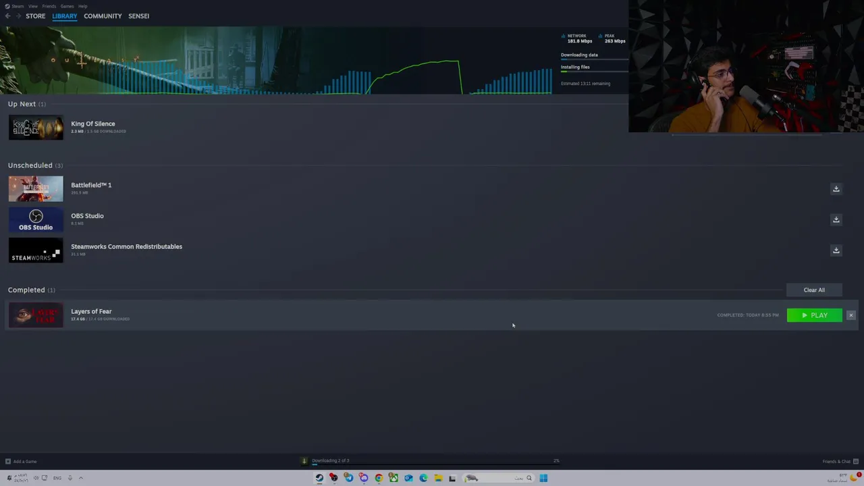Play Layers of Fear

(815, 315)
